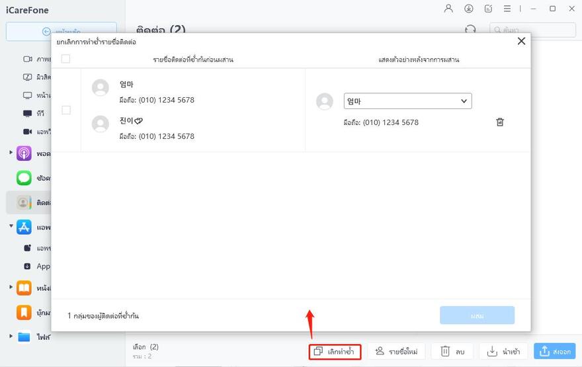
Task: Click 엄마 phone number on the left
Action: (x=157, y=100)
